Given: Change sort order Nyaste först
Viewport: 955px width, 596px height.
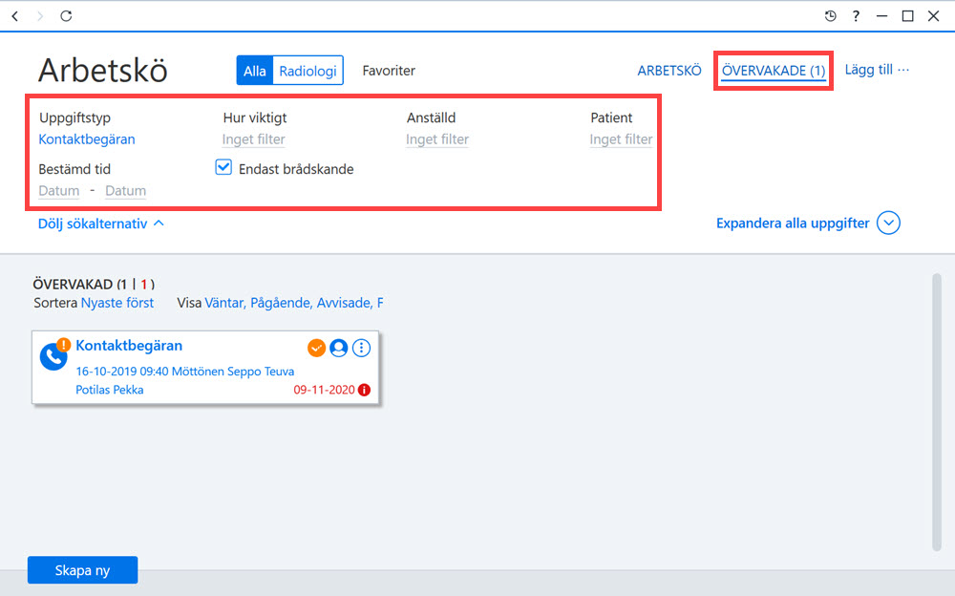Looking at the screenshot, I should pos(117,303).
